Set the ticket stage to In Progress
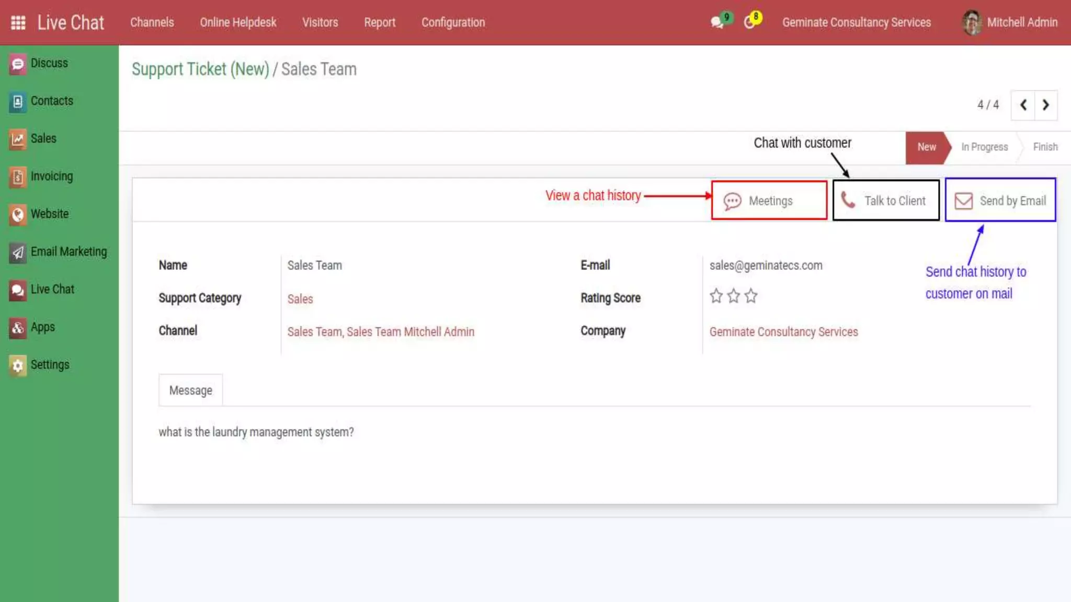This screenshot has height=602, width=1071. click(x=984, y=147)
